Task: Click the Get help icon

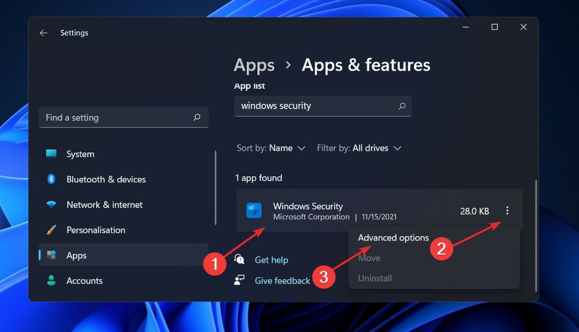Action: pos(239,260)
